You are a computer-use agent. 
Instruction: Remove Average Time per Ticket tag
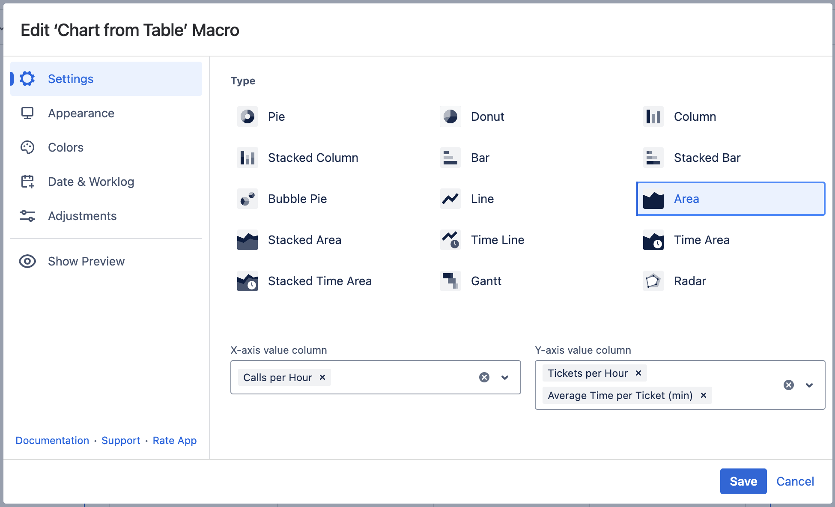(703, 395)
